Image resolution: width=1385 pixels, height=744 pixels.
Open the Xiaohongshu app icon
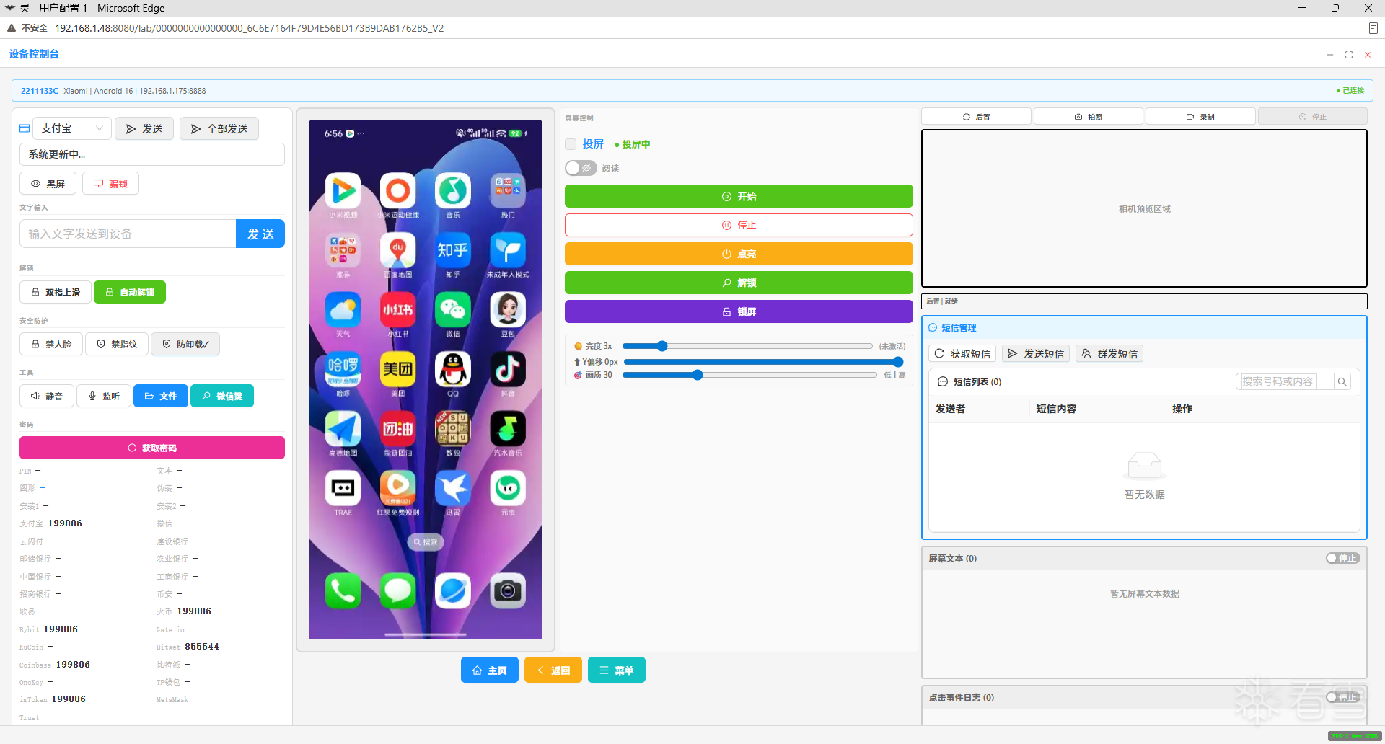point(398,310)
